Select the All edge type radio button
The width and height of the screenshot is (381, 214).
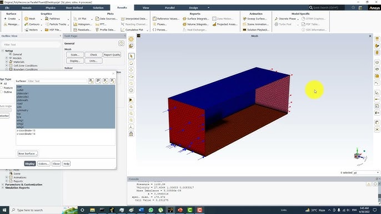(x=2, y=84)
